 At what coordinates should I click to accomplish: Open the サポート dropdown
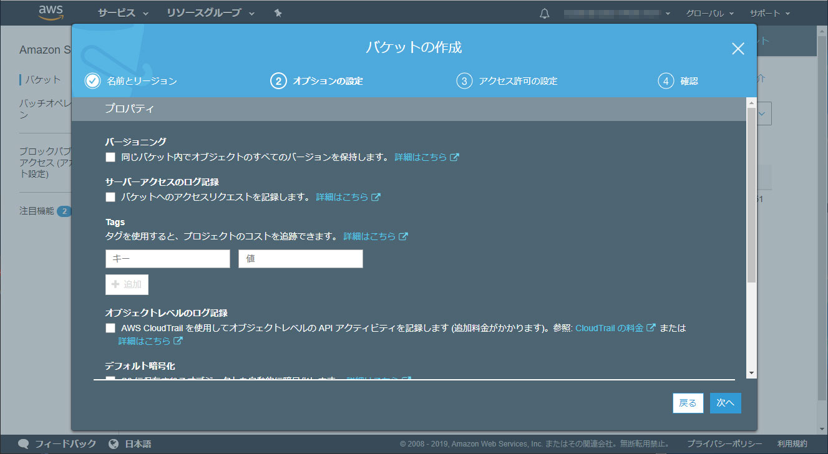(x=770, y=13)
